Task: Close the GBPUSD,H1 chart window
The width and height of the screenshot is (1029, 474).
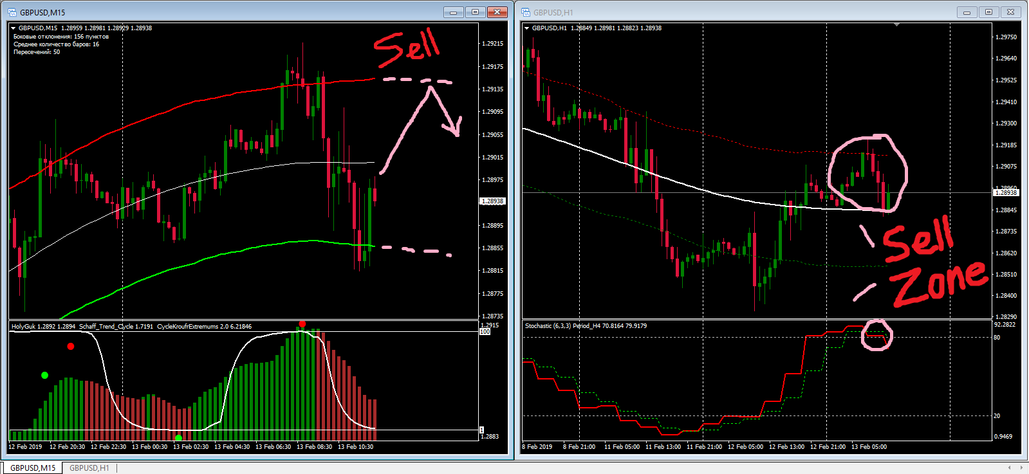Action: [x=1011, y=12]
